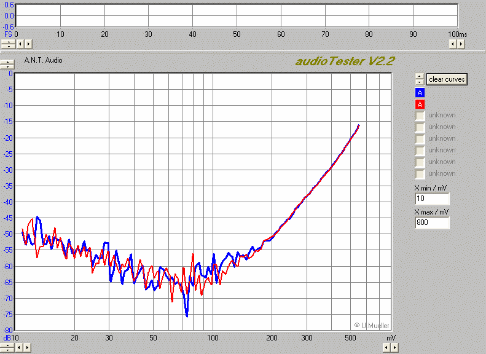Click right arrow below 100ms label
This screenshot has width=486, height=354.
point(461,44)
